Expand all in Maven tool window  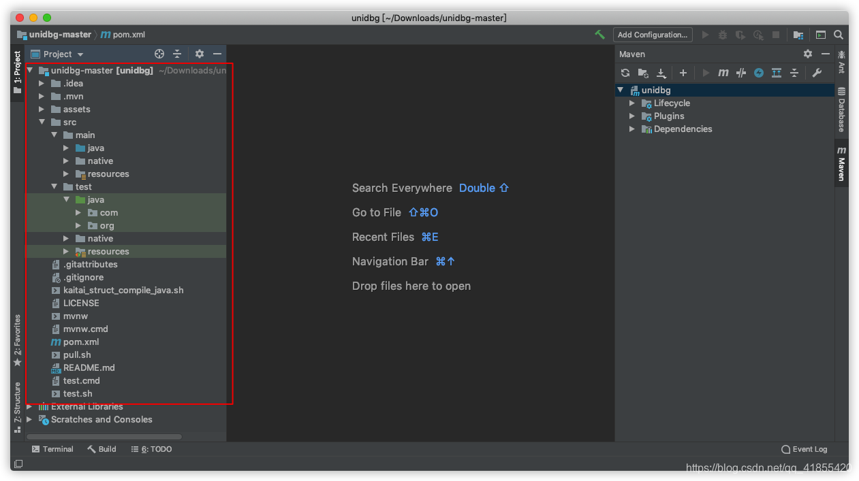click(777, 73)
